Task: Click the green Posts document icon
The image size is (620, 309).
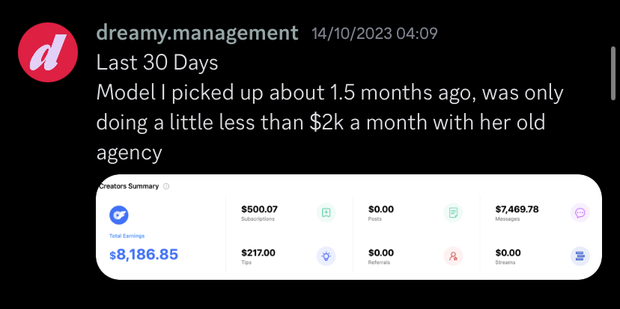Action: 453,212
